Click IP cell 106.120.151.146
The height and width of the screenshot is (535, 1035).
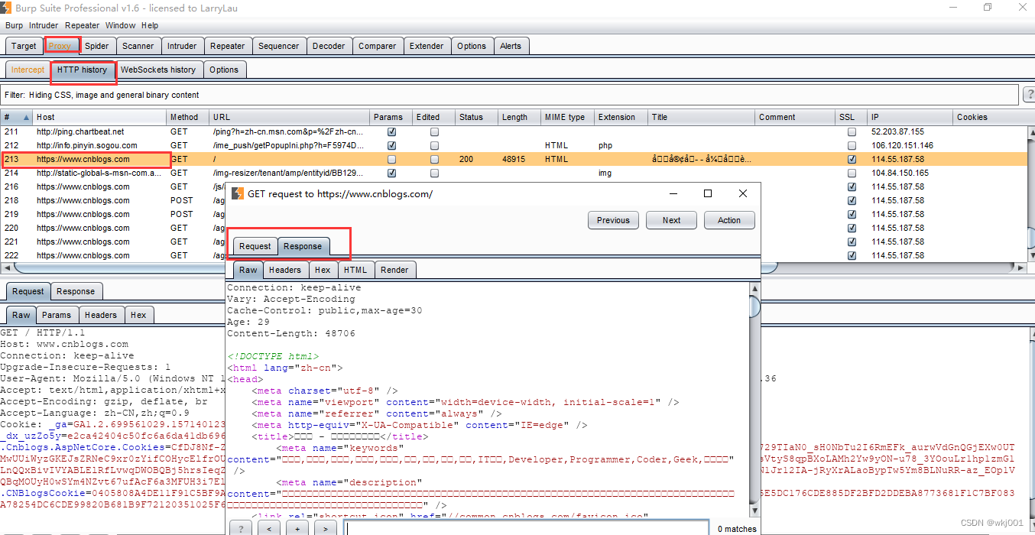pos(902,145)
